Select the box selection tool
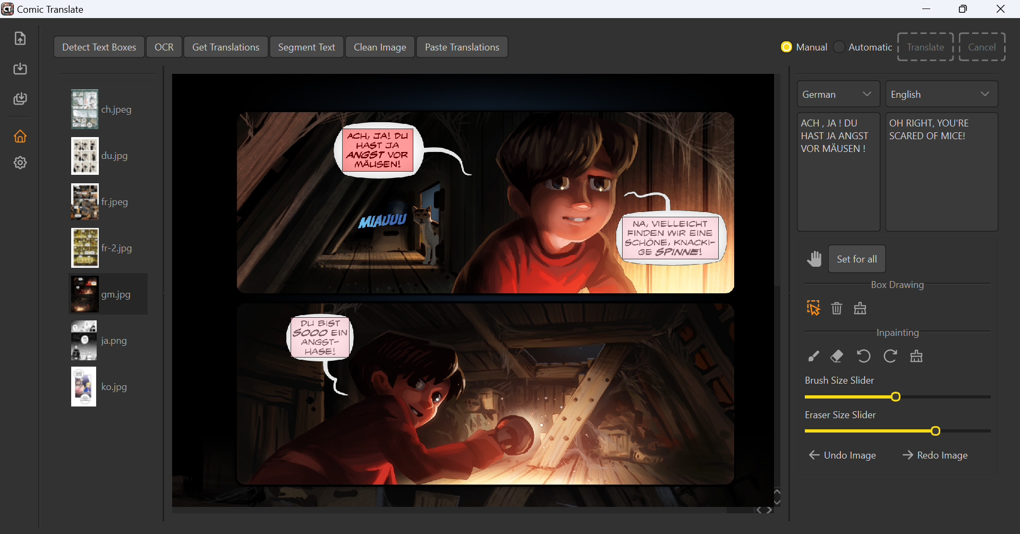1020x534 pixels. point(813,308)
